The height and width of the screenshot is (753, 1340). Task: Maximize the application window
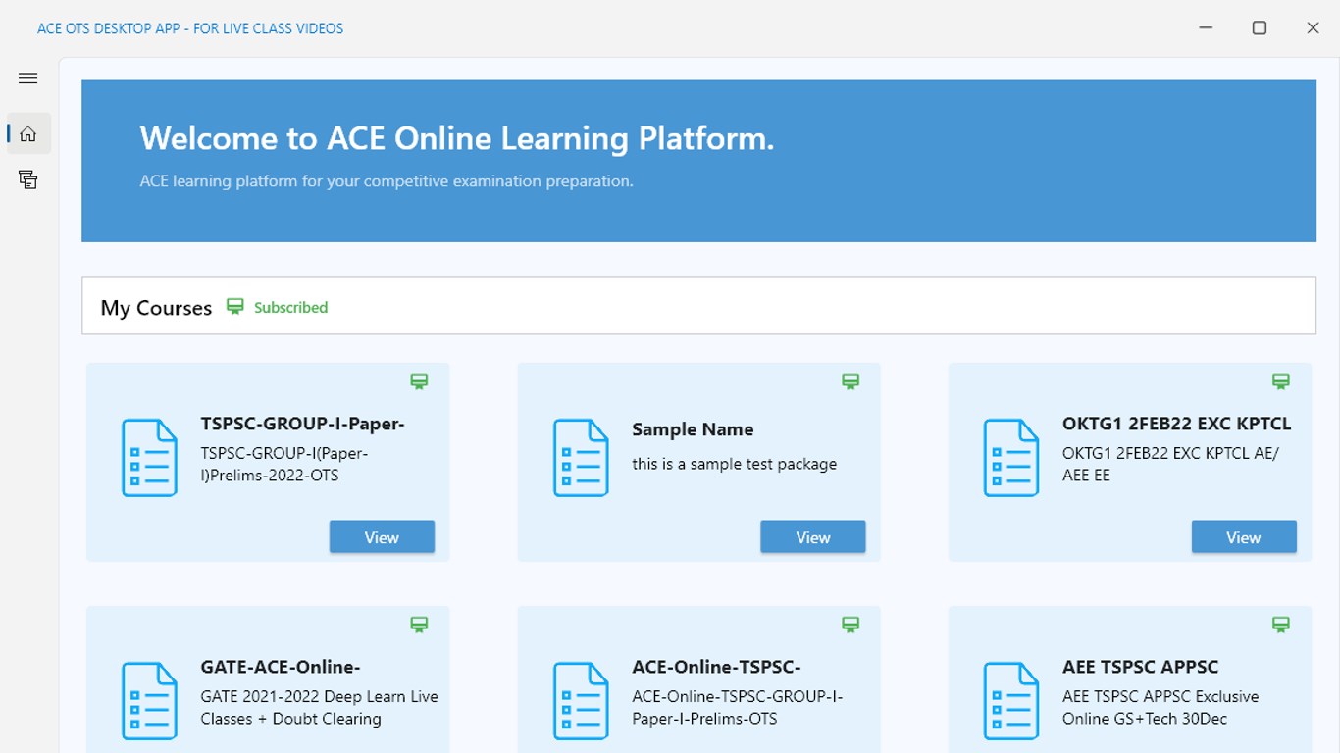pyautogui.click(x=1260, y=28)
